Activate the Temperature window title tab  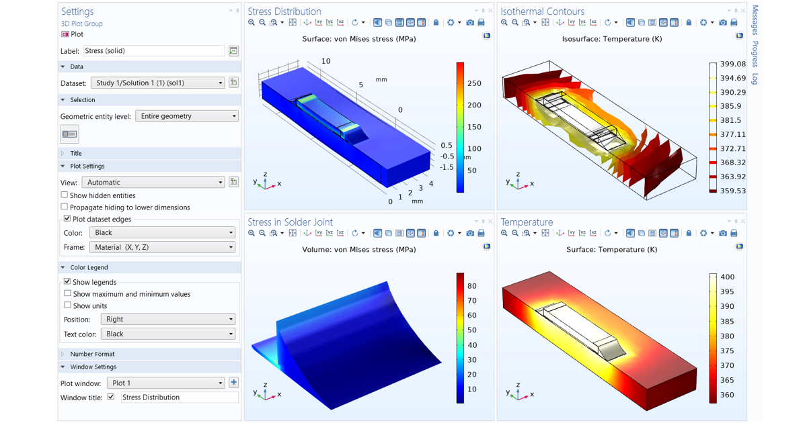pos(527,222)
